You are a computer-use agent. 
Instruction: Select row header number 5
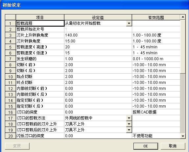pyautogui.click(x=11, y=47)
